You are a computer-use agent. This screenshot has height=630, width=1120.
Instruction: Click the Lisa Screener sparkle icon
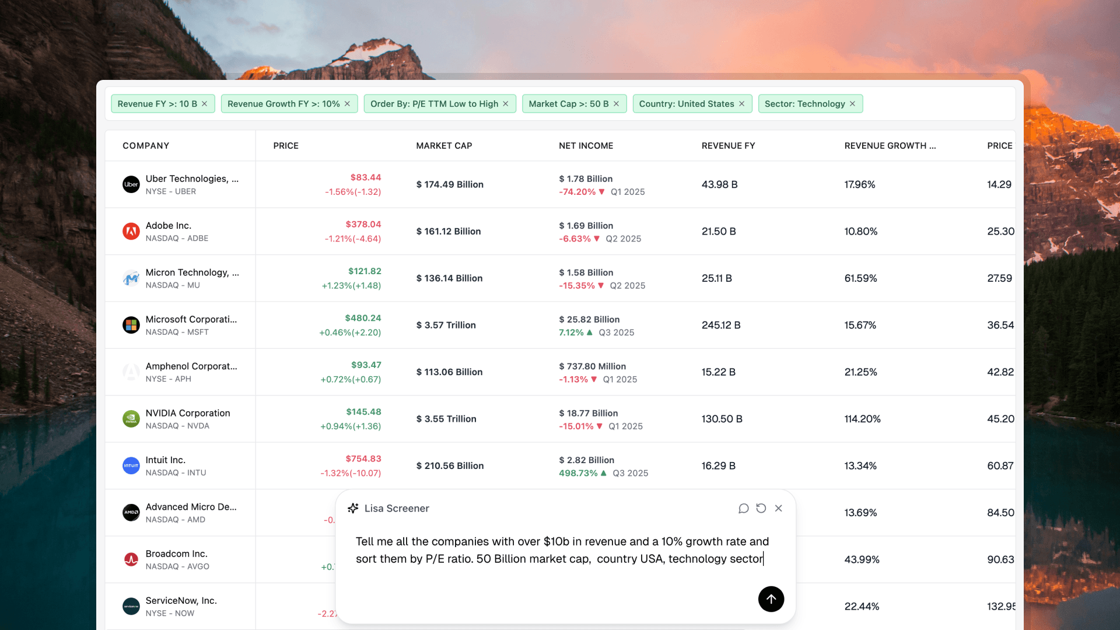pos(353,508)
